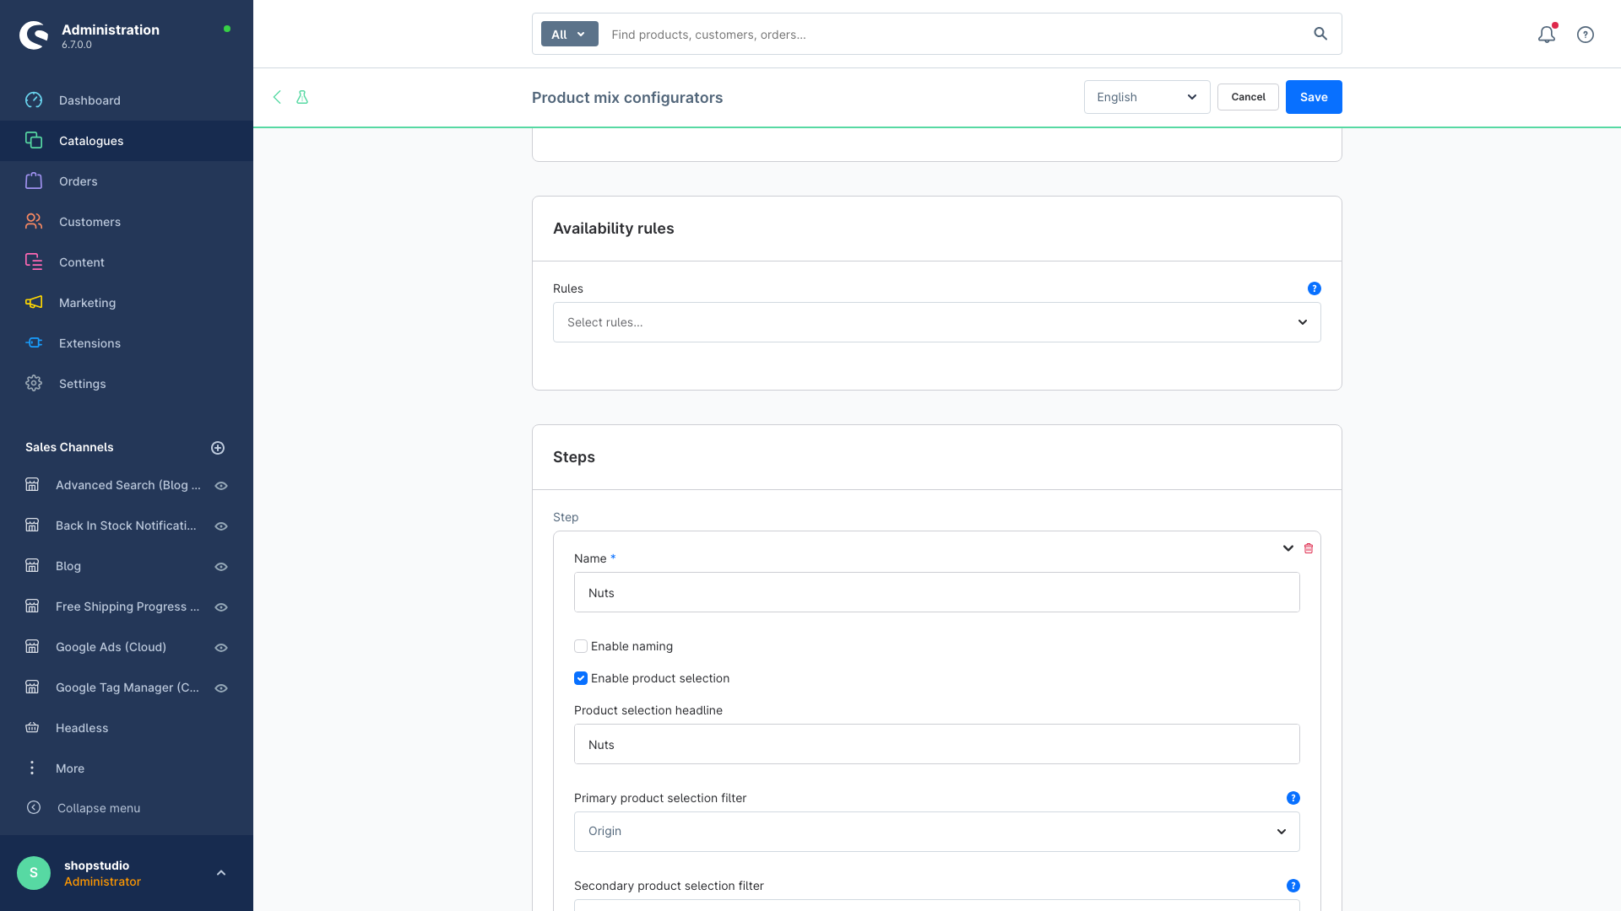This screenshot has height=911, width=1621.
Task: Toggle visibility of Google Tag Manager channel
Action: pos(221,688)
